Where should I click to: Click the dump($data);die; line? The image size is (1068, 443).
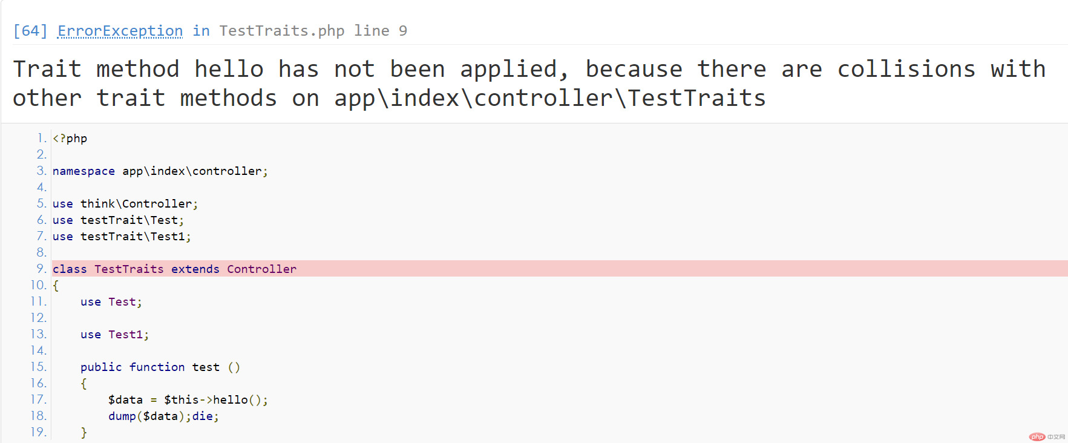point(163,416)
